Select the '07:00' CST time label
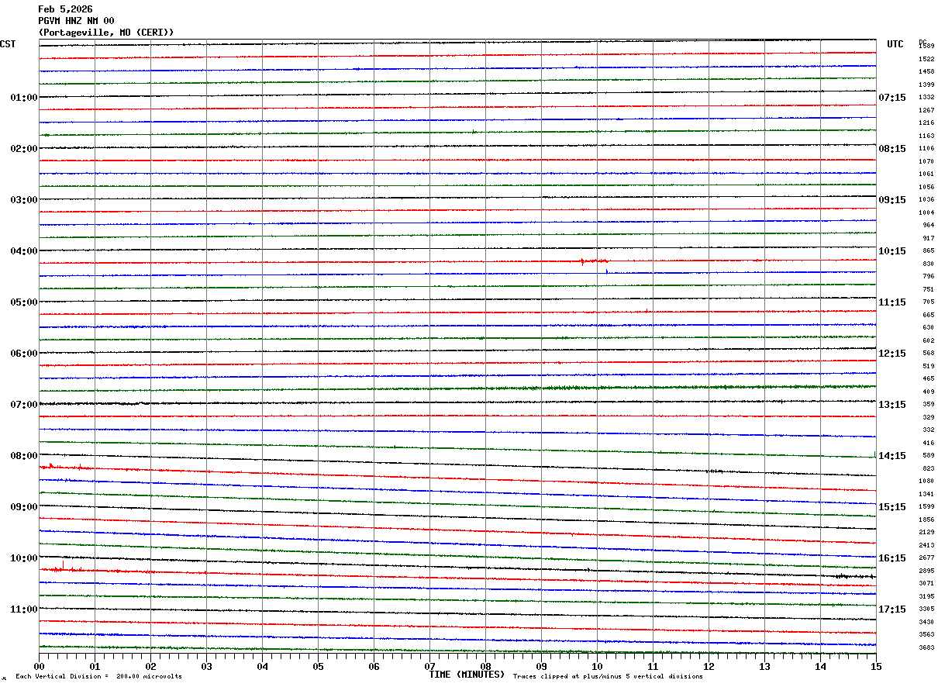Viewport: 938px width, 687px height. (23, 405)
